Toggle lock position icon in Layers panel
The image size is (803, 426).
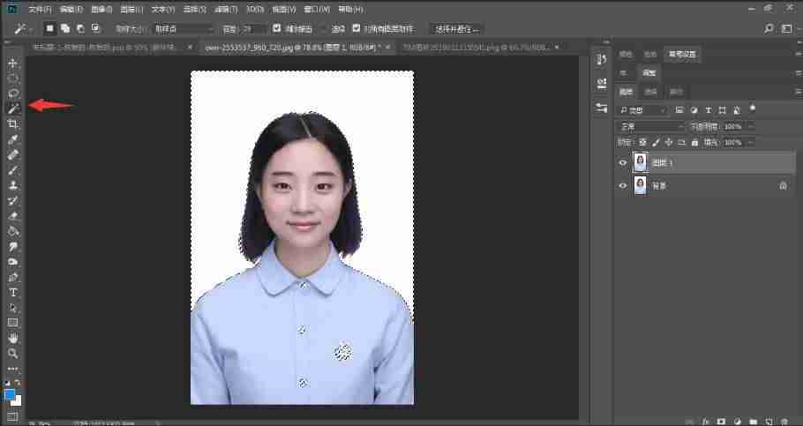click(668, 142)
